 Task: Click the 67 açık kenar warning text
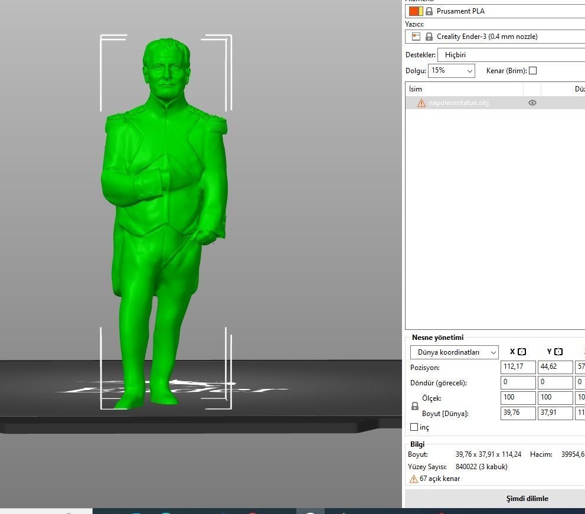pos(440,479)
